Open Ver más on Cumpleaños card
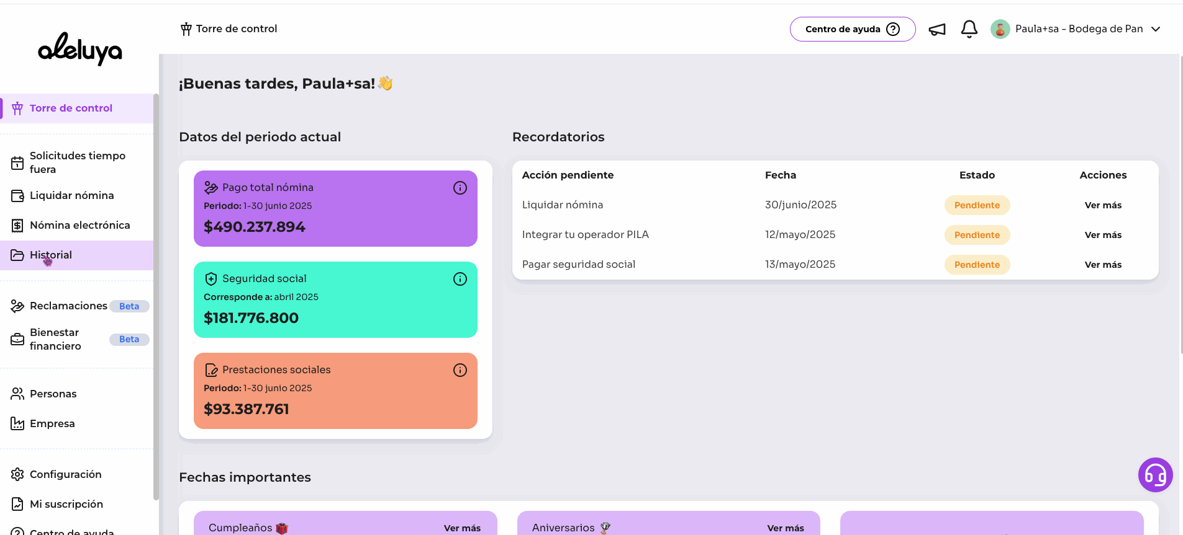The image size is (1183, 535). [x=462, y=528]
